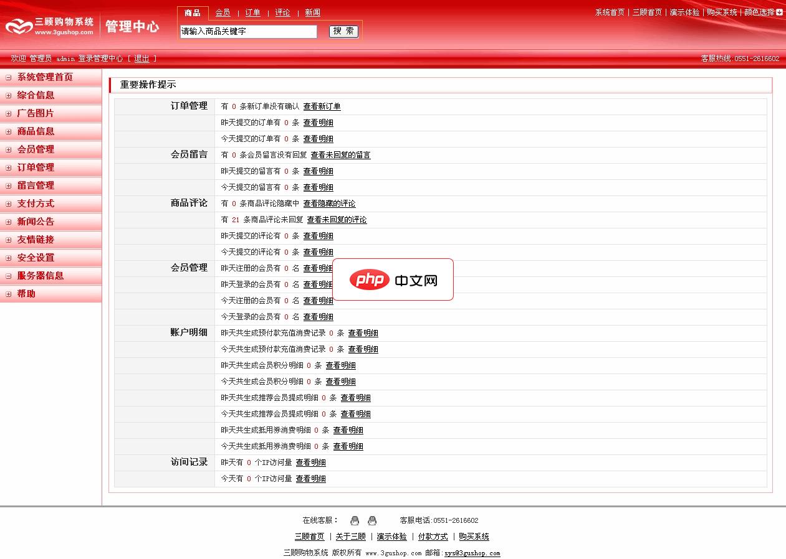The height and width of the screenshot is (559, 786).
Task: Expand the 商品信息 plus icon
Action: pos(9,131)
